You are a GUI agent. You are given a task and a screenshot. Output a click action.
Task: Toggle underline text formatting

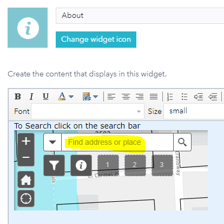click(45, 97)
